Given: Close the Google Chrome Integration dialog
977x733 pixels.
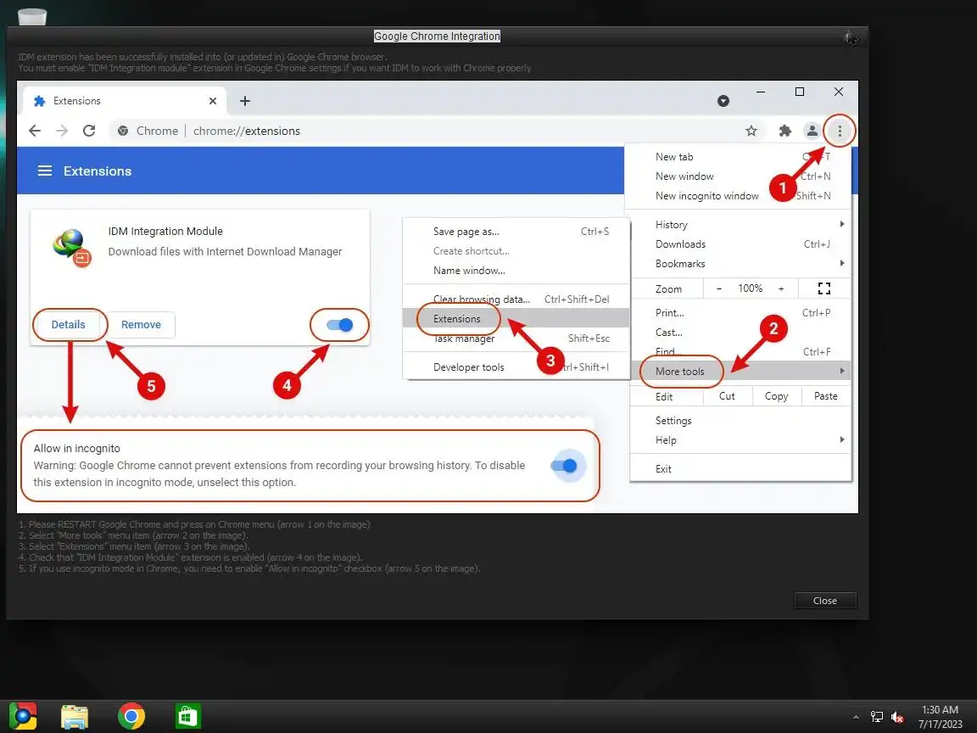Looking at the screenshot, I should [851, 38].
